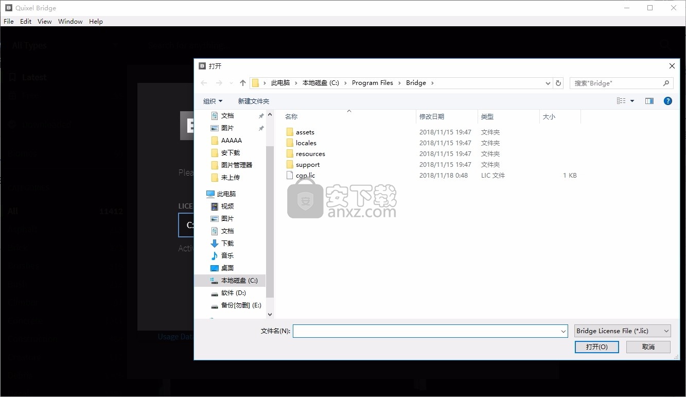Select the 未上传 folder in sidebar
Image resolution: width=686 pixels, height=397 pixels.
(x=230, y=178)
